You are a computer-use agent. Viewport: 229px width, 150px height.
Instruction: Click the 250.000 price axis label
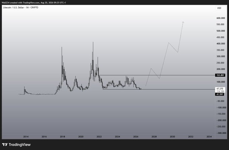221,63
